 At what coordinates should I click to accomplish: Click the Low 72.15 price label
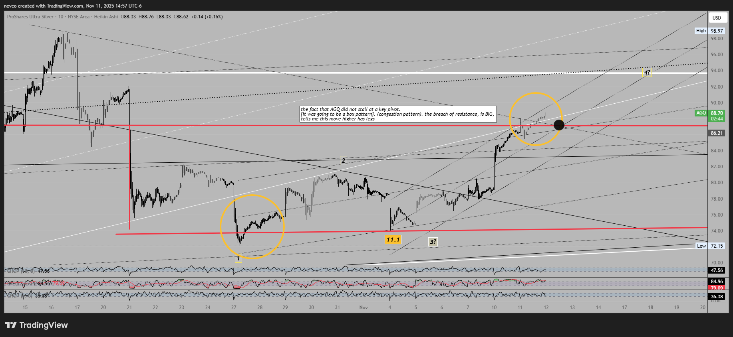tap(710, 246)
